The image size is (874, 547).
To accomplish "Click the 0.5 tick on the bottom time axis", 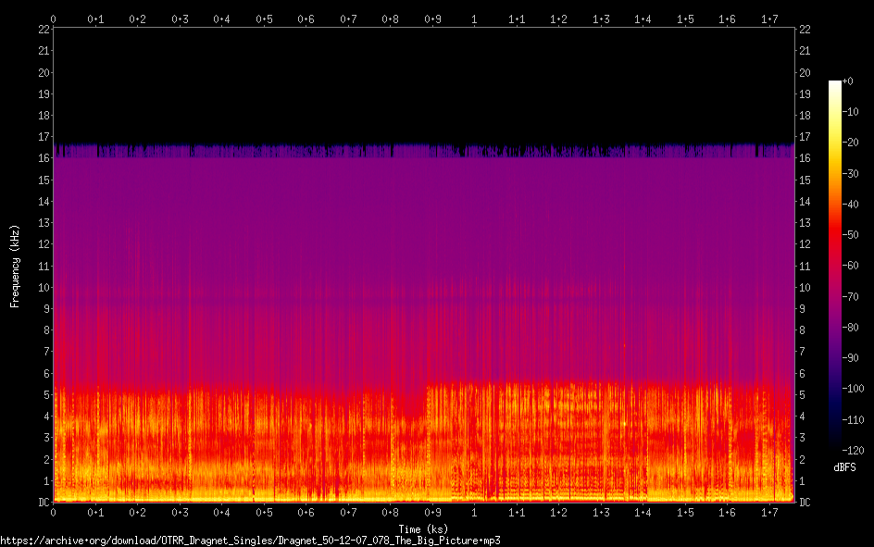I will [x=264, y=512].
